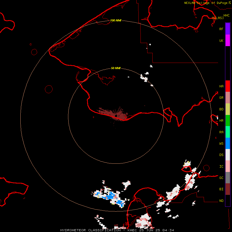Click the RF legend label
Screen dimensions: 232x232
point(221,29)
